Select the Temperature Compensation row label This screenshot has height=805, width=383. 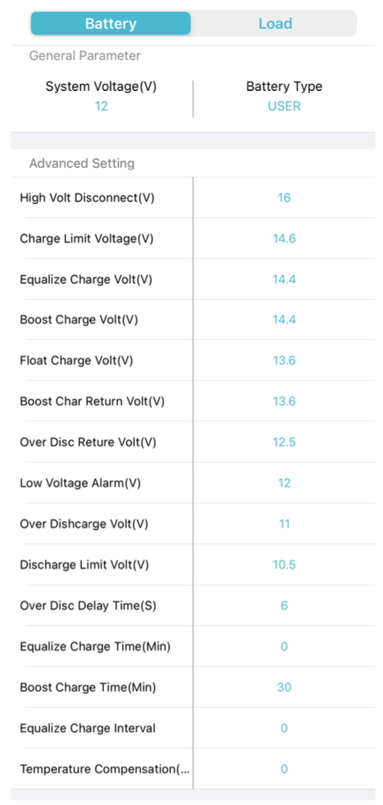click(x=104, y=769)
